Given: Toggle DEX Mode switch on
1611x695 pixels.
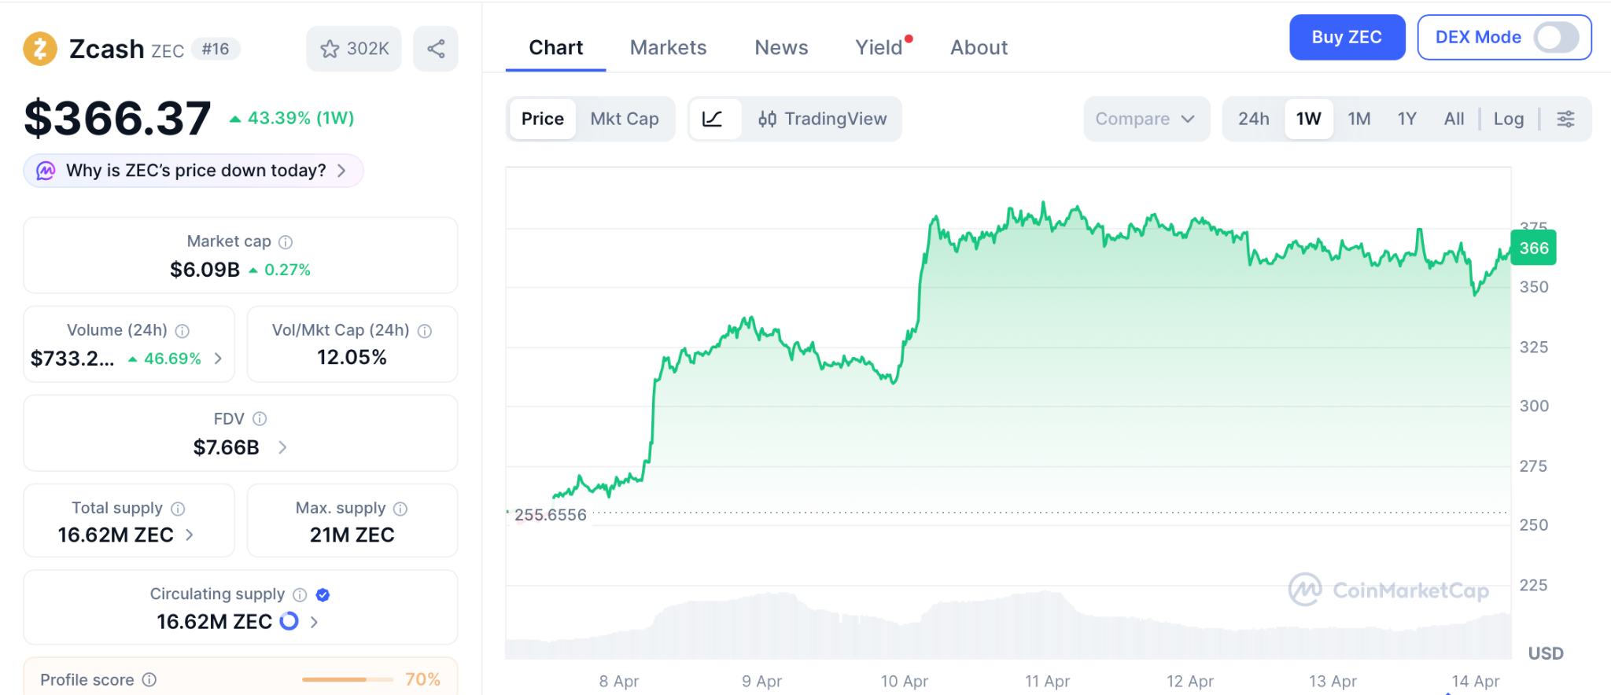Looking at the screenshot, I should click(1556, 37).
